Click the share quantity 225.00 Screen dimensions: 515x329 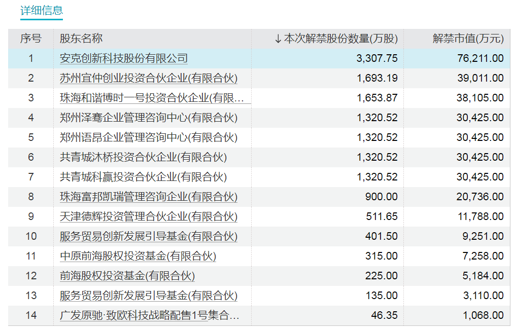point(382,276)
